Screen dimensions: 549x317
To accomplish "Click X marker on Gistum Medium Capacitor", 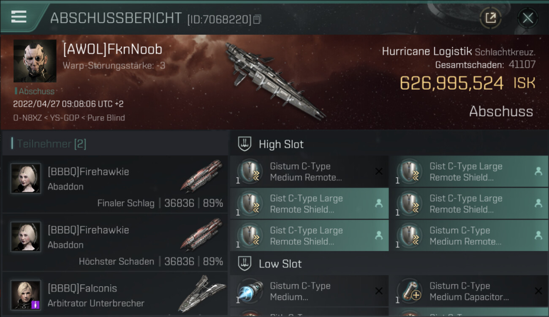I will [538, 291].
